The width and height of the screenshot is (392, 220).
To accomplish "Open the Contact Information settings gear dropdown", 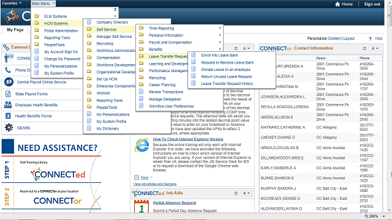I will [375, 48].
